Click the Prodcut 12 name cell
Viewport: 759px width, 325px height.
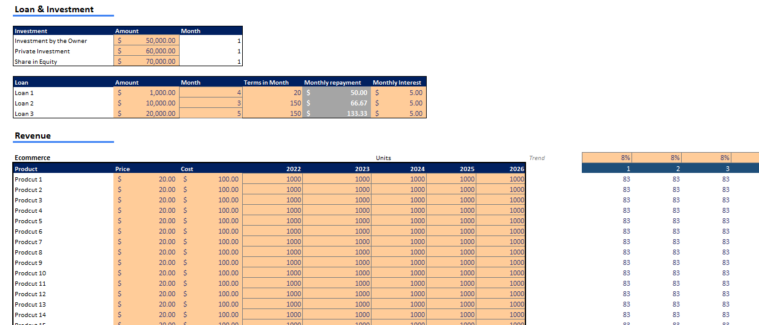click(31, 294)
